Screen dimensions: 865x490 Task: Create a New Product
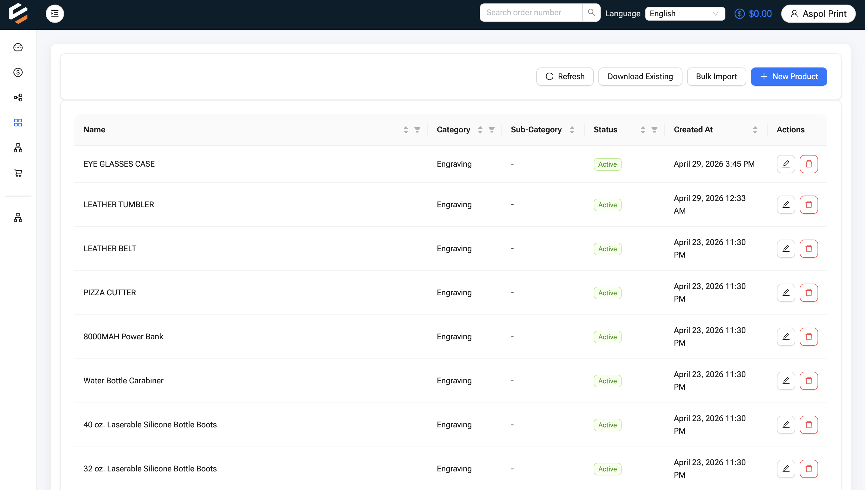click(x=789, y=77)
